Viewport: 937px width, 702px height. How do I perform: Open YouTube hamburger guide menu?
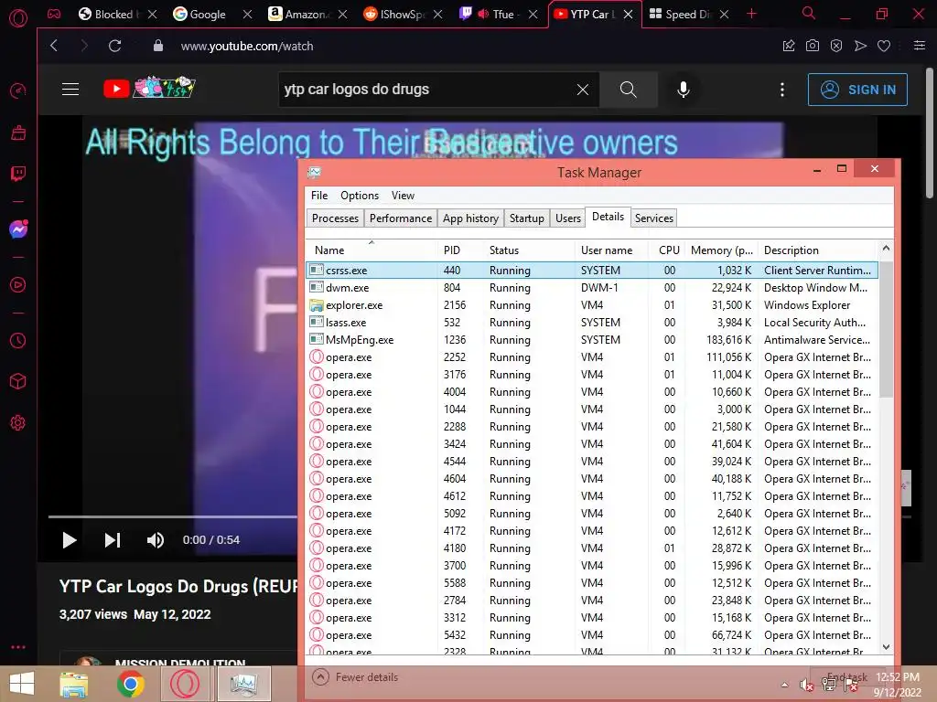click(x=70, y=89)
